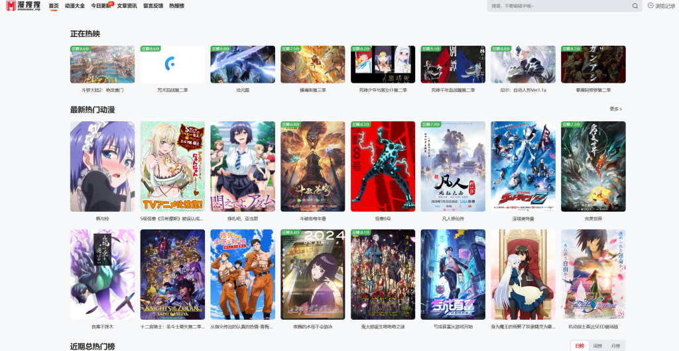Switch ranking to 周榜 tab
Screen dimensions: 679x351
597,346
